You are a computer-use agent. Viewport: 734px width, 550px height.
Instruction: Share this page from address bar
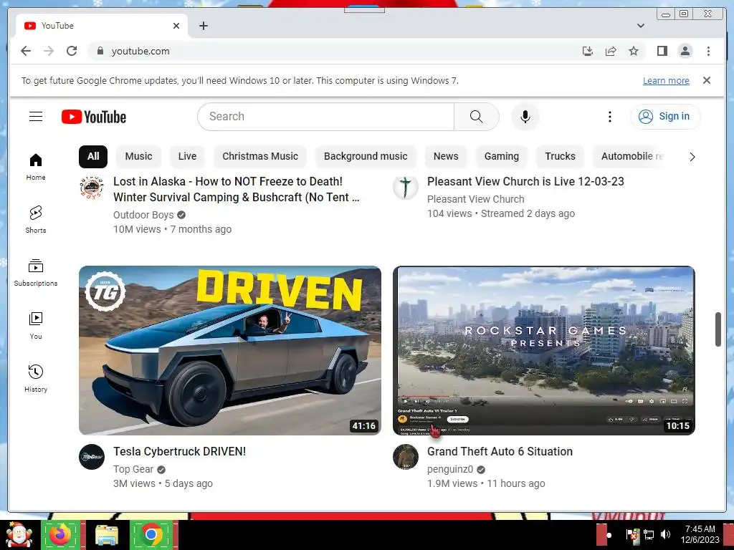[x=611, y=51]
